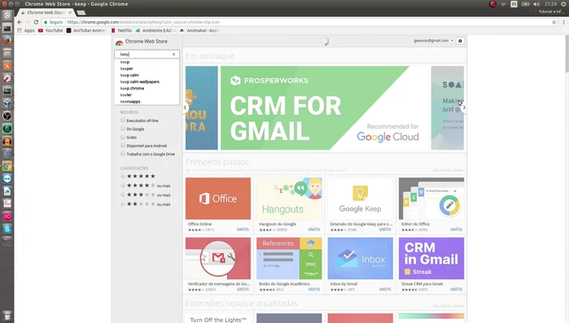
Task: Open the Apps bookmarks shortcut
Action: tap(26, 30)
